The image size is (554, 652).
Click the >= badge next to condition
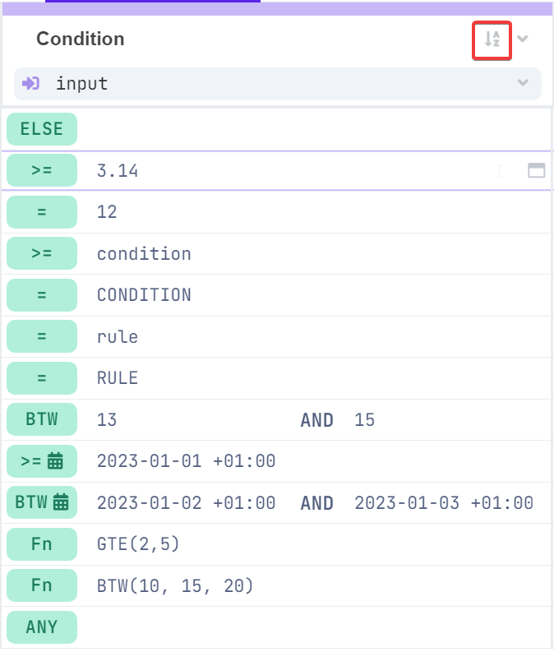(42, 254)
